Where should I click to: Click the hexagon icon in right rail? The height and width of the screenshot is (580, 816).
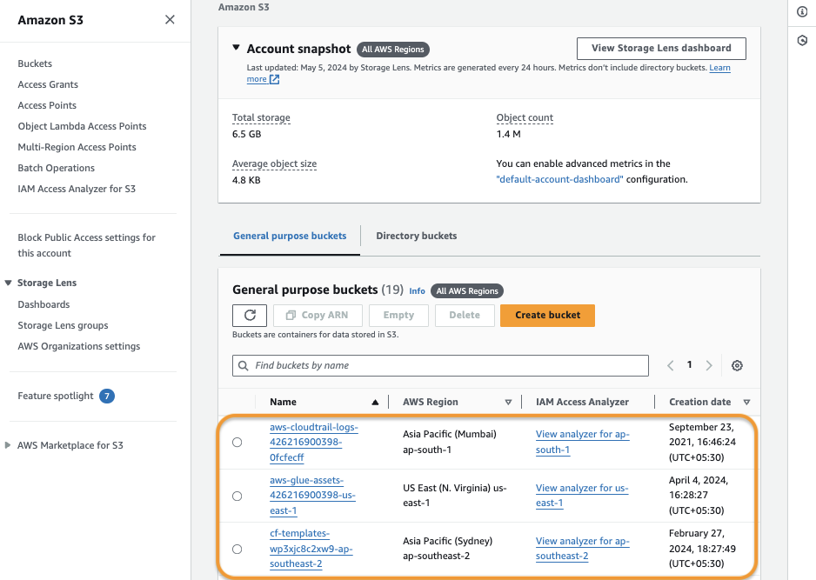pos(802,41)
